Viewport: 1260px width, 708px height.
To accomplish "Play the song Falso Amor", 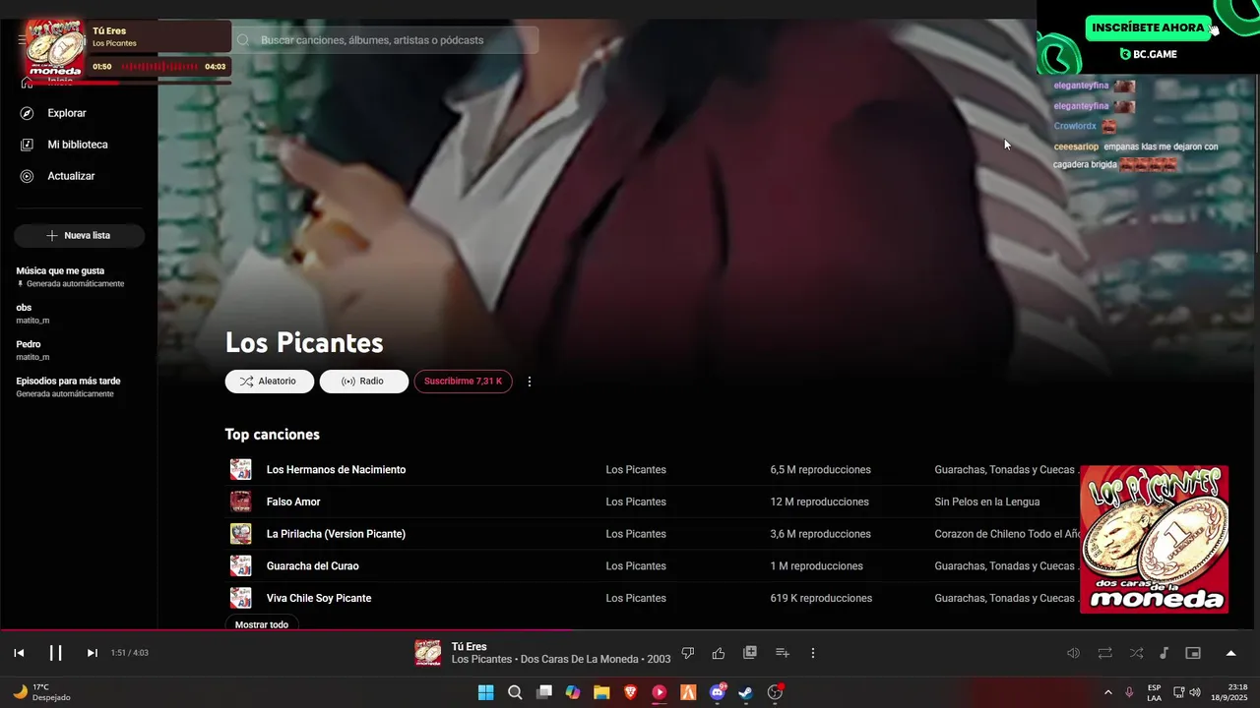I will pyautogui.click(x=293, y=502).
